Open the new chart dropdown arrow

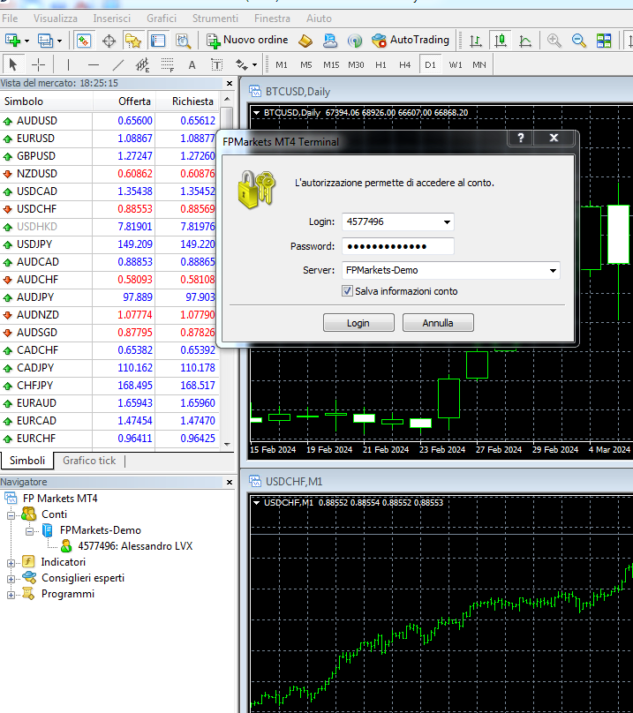click(26, 41)
